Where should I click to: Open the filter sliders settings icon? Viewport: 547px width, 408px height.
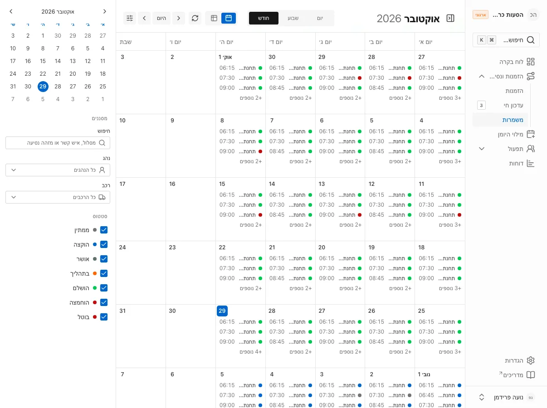130,18
